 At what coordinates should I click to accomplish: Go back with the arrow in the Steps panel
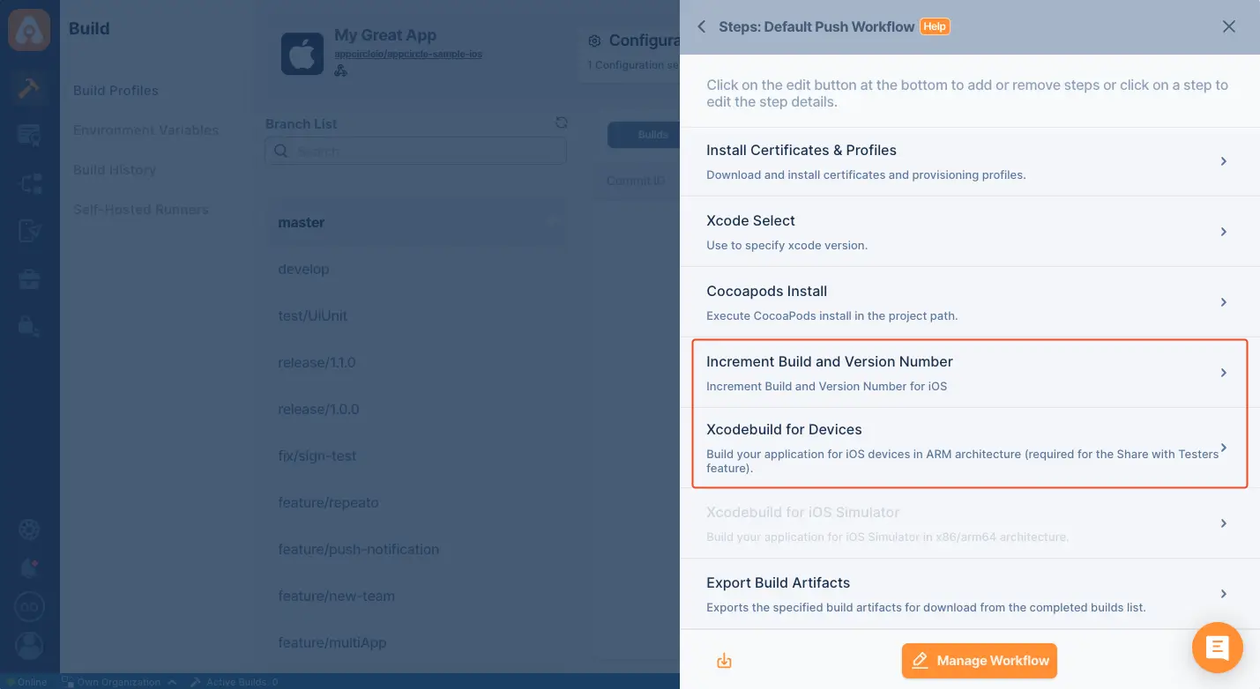coord(701,26)
